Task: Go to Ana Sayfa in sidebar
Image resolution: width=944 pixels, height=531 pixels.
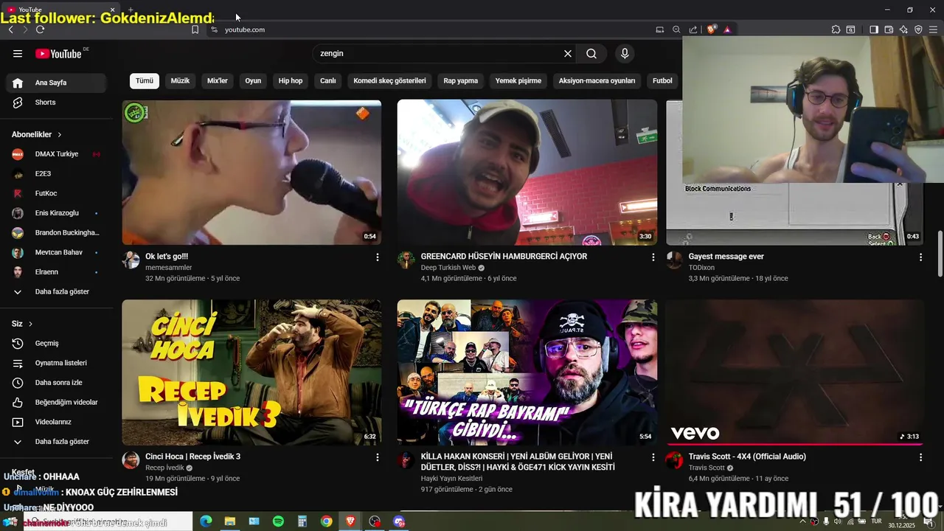Action: point(56,83)
